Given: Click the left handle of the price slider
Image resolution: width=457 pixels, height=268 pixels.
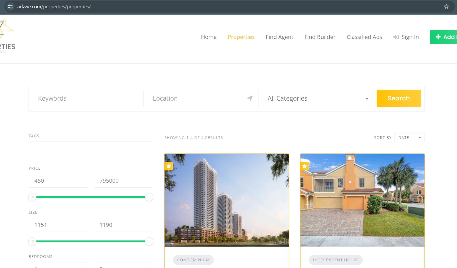Looking at the screenshot, I should [x=32, y=197].
